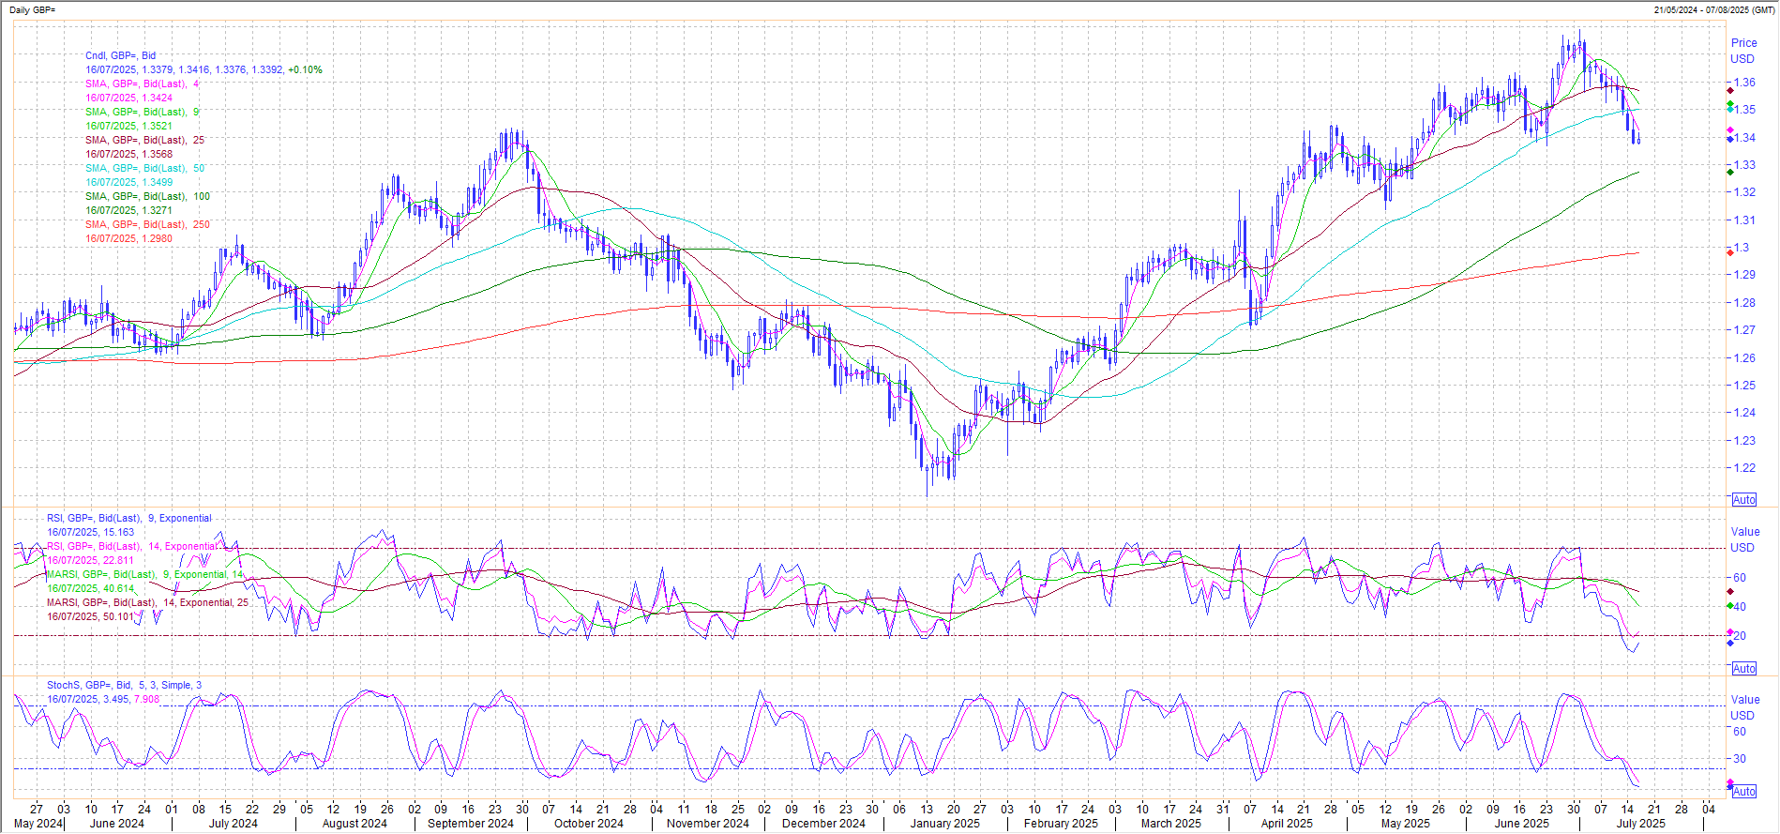Click the Auto scale button on price panel
Viewport: 1780px width, 834px height.
tap(1743, 500)
